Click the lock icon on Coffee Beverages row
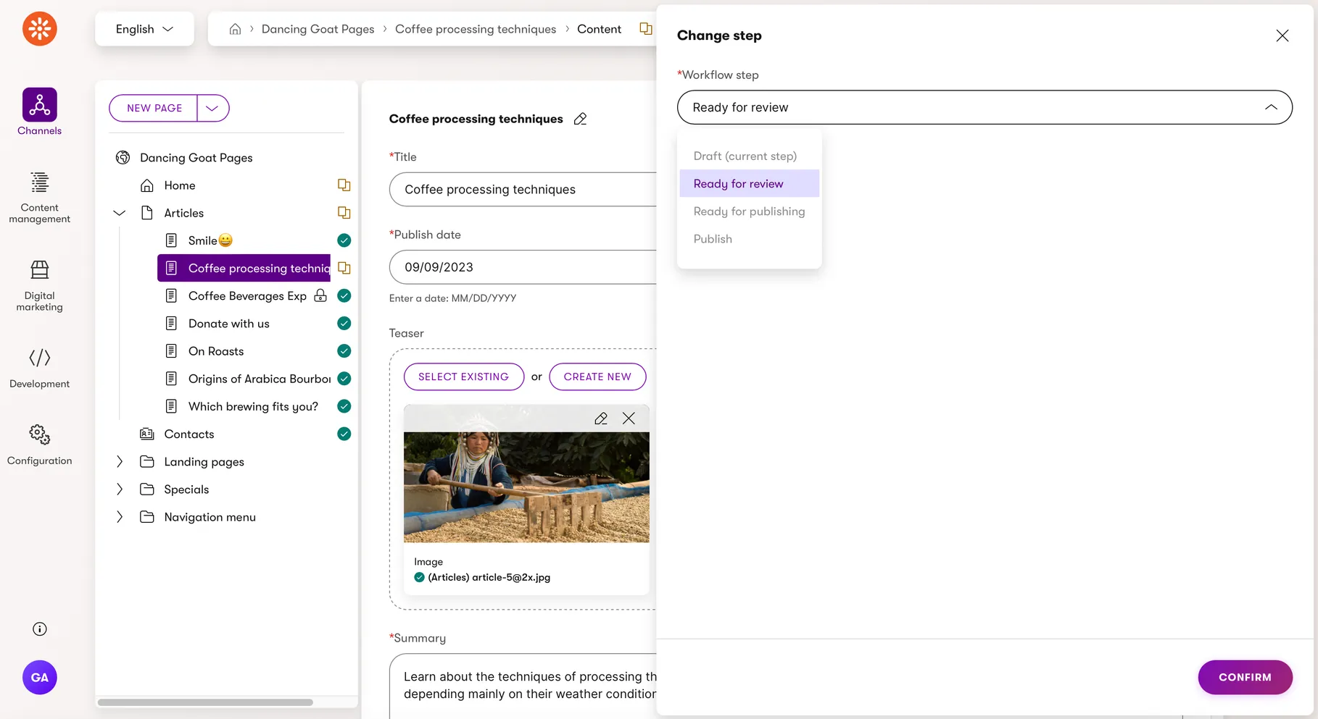Image resolution: width=1318 pixels, height=719 pixels. pos(320,295)
